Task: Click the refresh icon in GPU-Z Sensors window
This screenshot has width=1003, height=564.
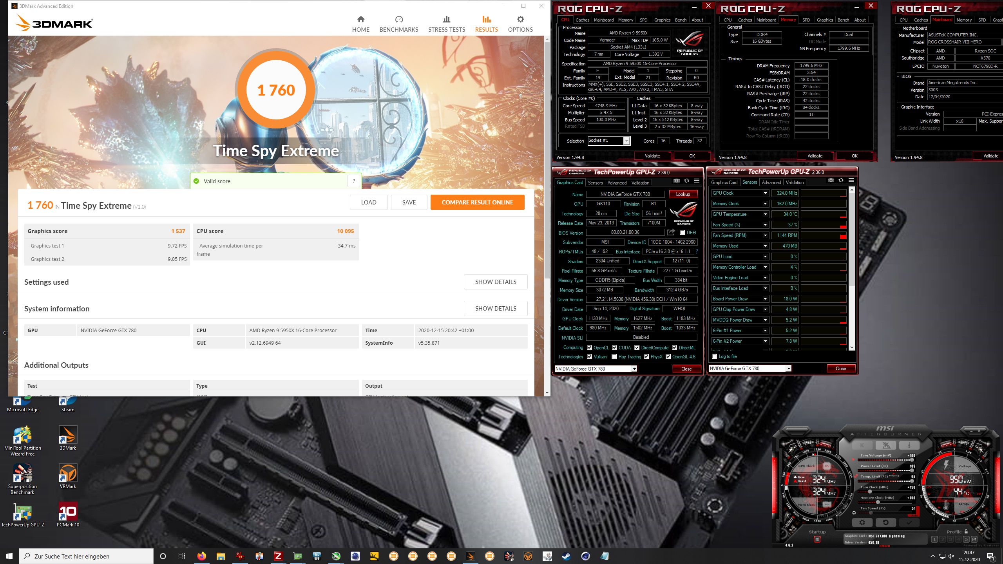Action: pos(841,181)
